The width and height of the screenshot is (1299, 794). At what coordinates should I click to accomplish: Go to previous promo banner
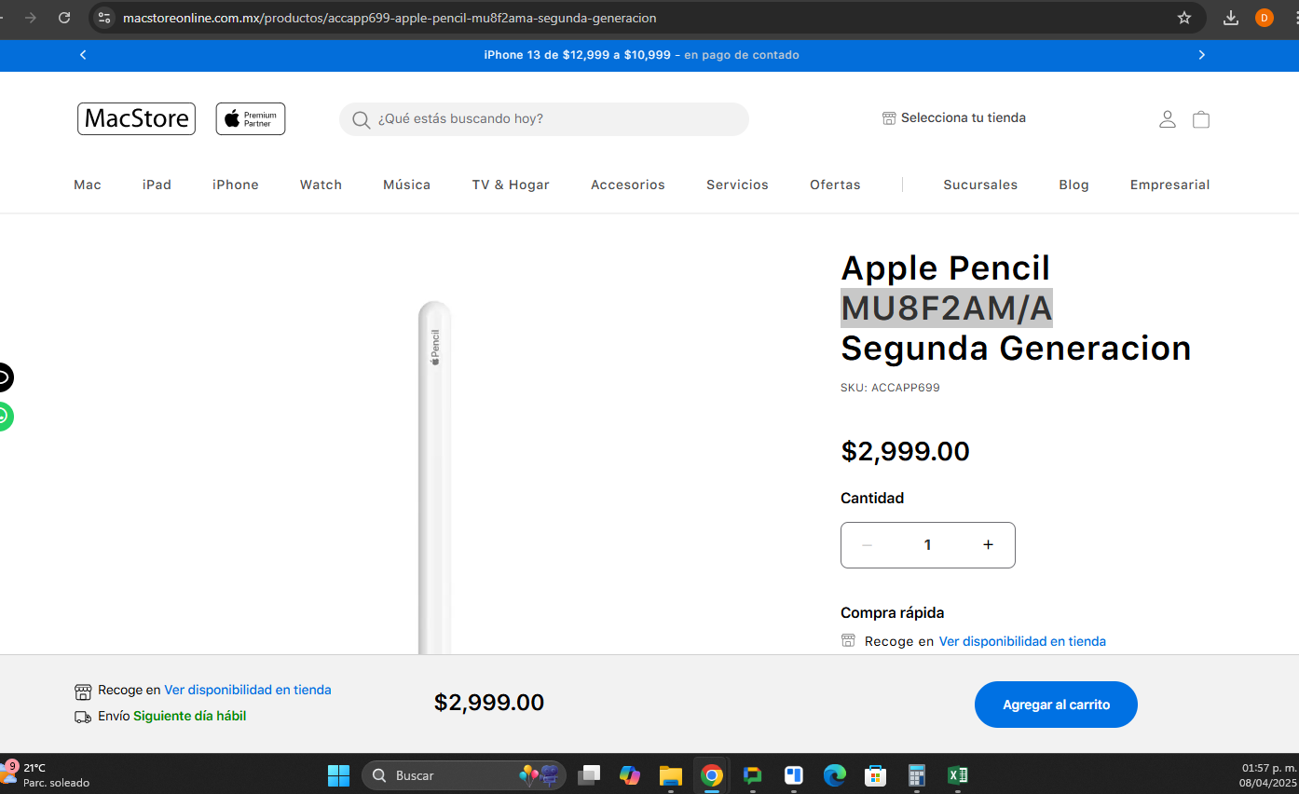(x=83, y=55)
